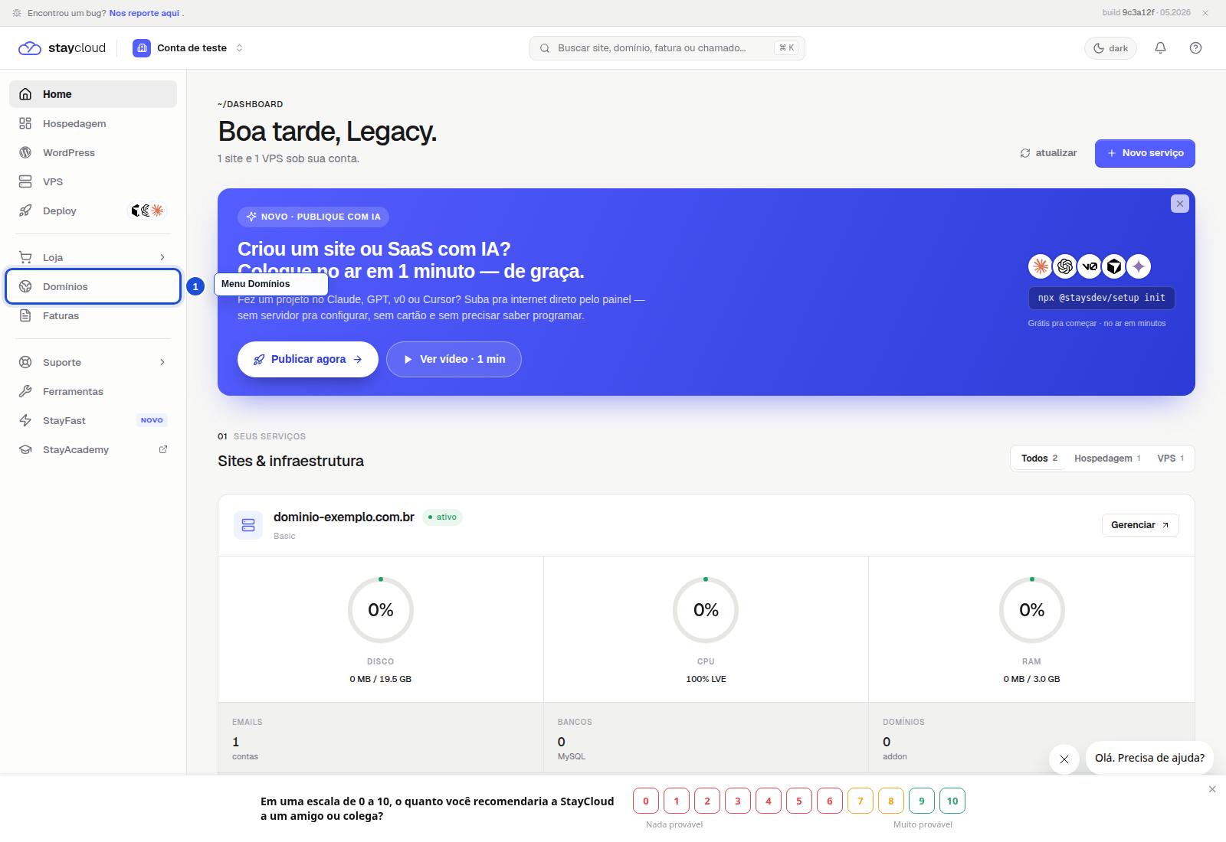Image resolution: width=1226 pixels, height=842 pixels.
Task: Open Deploy in sidebar
Action: point(93,210)
